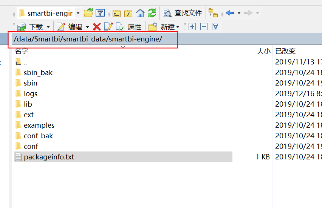Screen dimensions: 322x208
Task: Go to parent directory icon
Action: point(116,13)
